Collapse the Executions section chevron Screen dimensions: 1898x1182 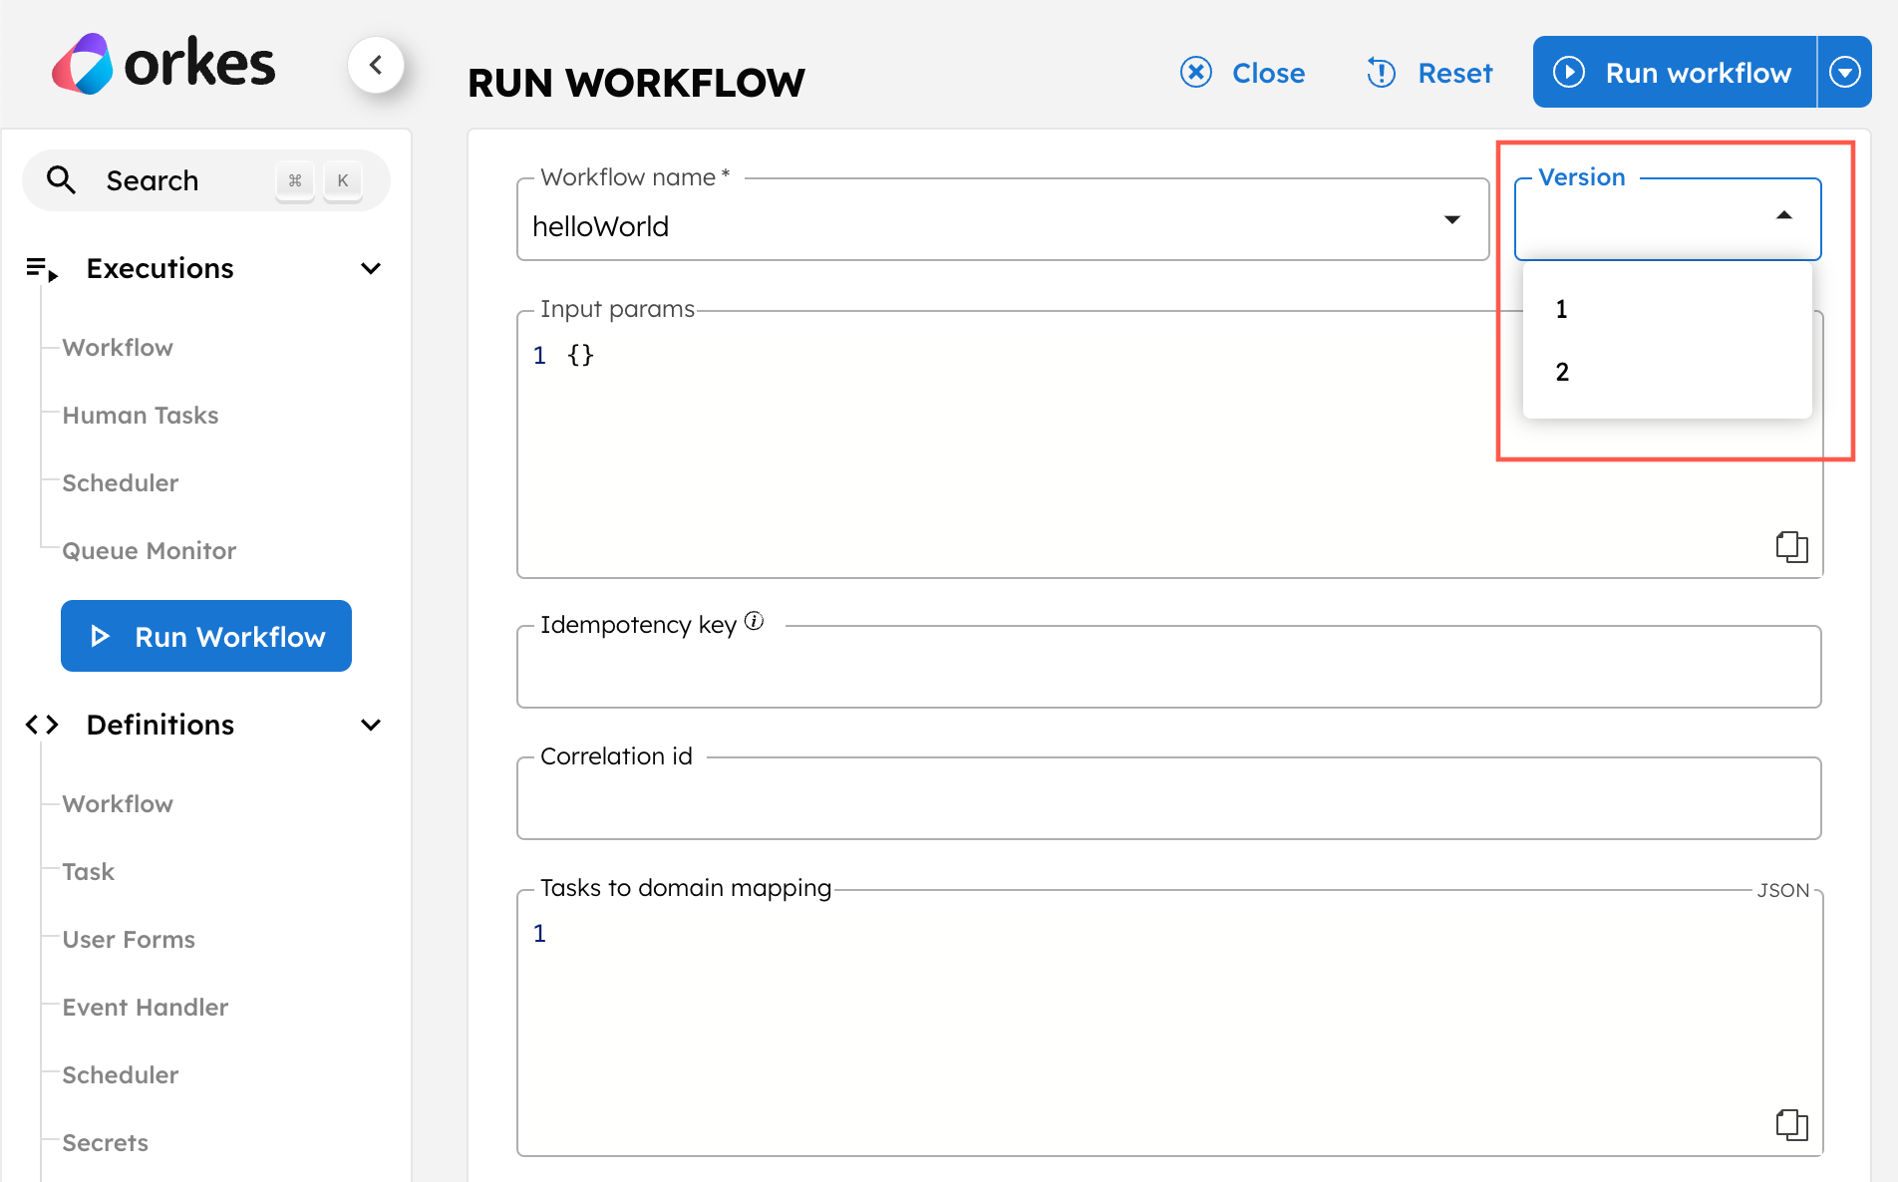tap(371, 269)
